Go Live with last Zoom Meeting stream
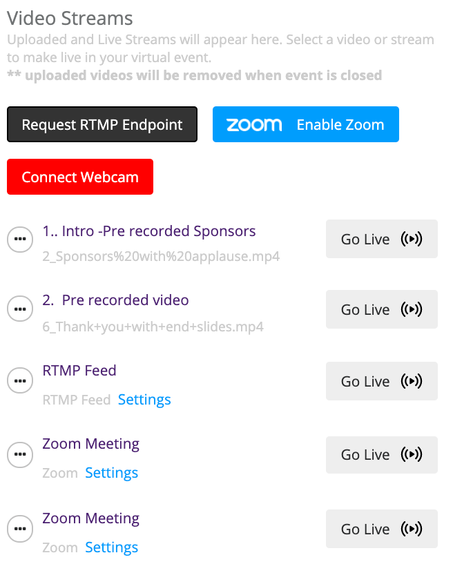 pyautogui.click(x=382, y=529)
